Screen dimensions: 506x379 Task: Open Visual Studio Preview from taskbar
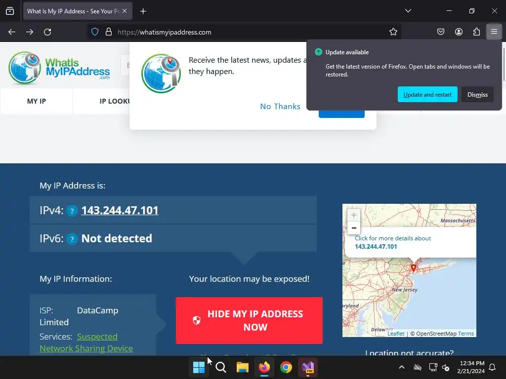tap(308, 367)
